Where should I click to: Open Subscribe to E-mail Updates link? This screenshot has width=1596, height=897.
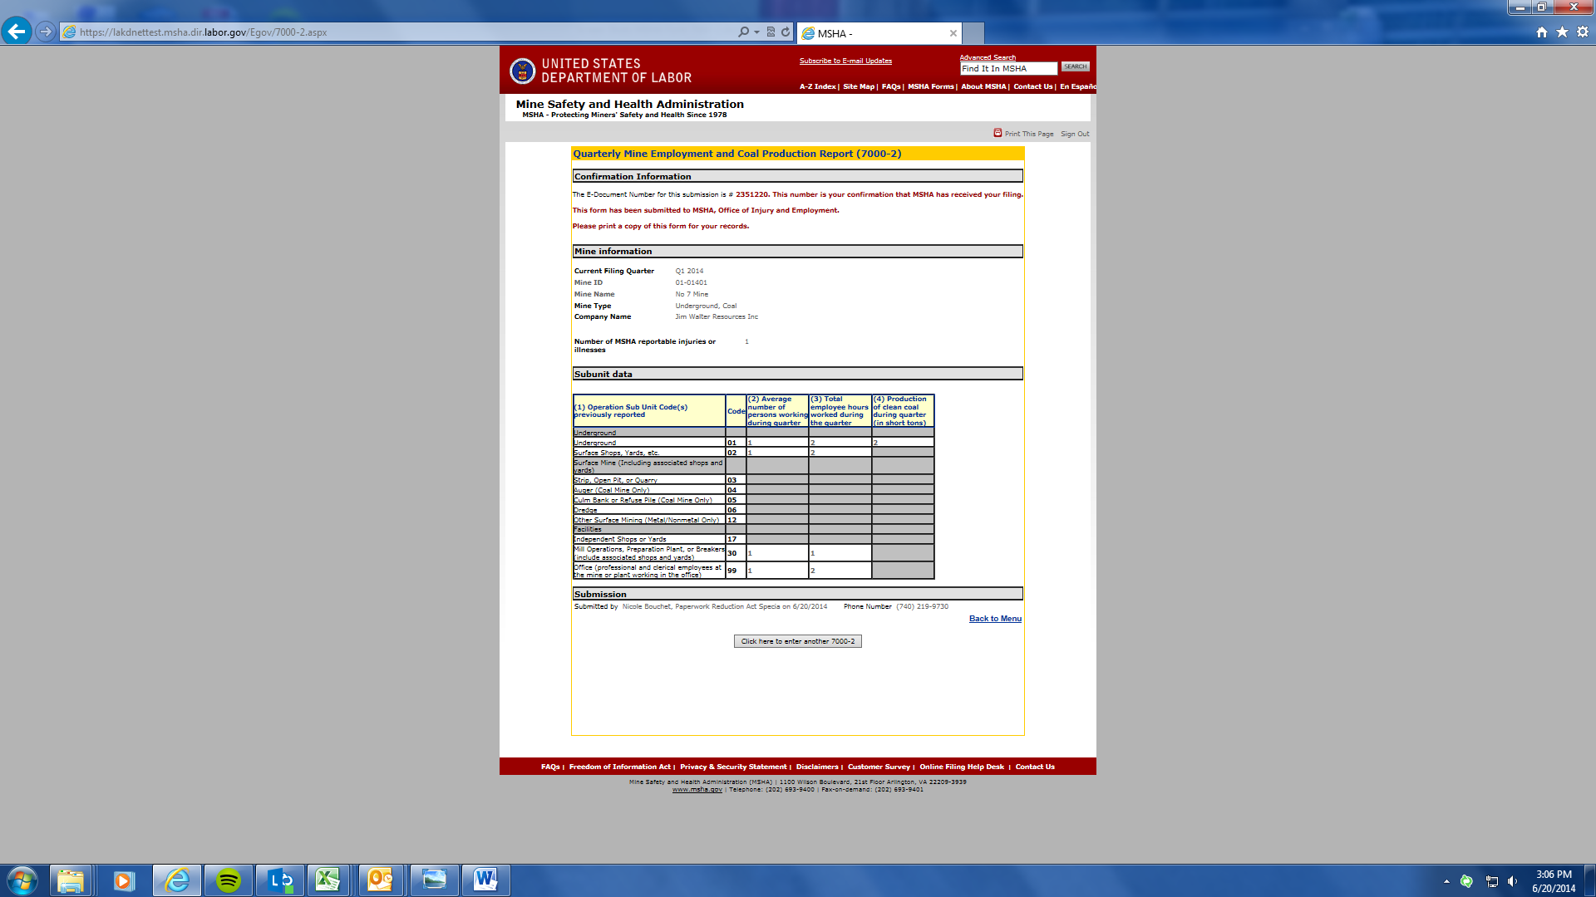point(845,61)
